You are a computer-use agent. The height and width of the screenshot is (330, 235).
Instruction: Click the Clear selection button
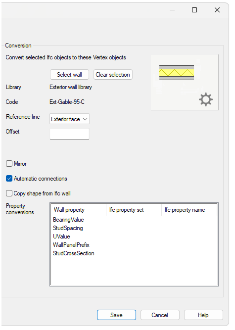(113, 75)
